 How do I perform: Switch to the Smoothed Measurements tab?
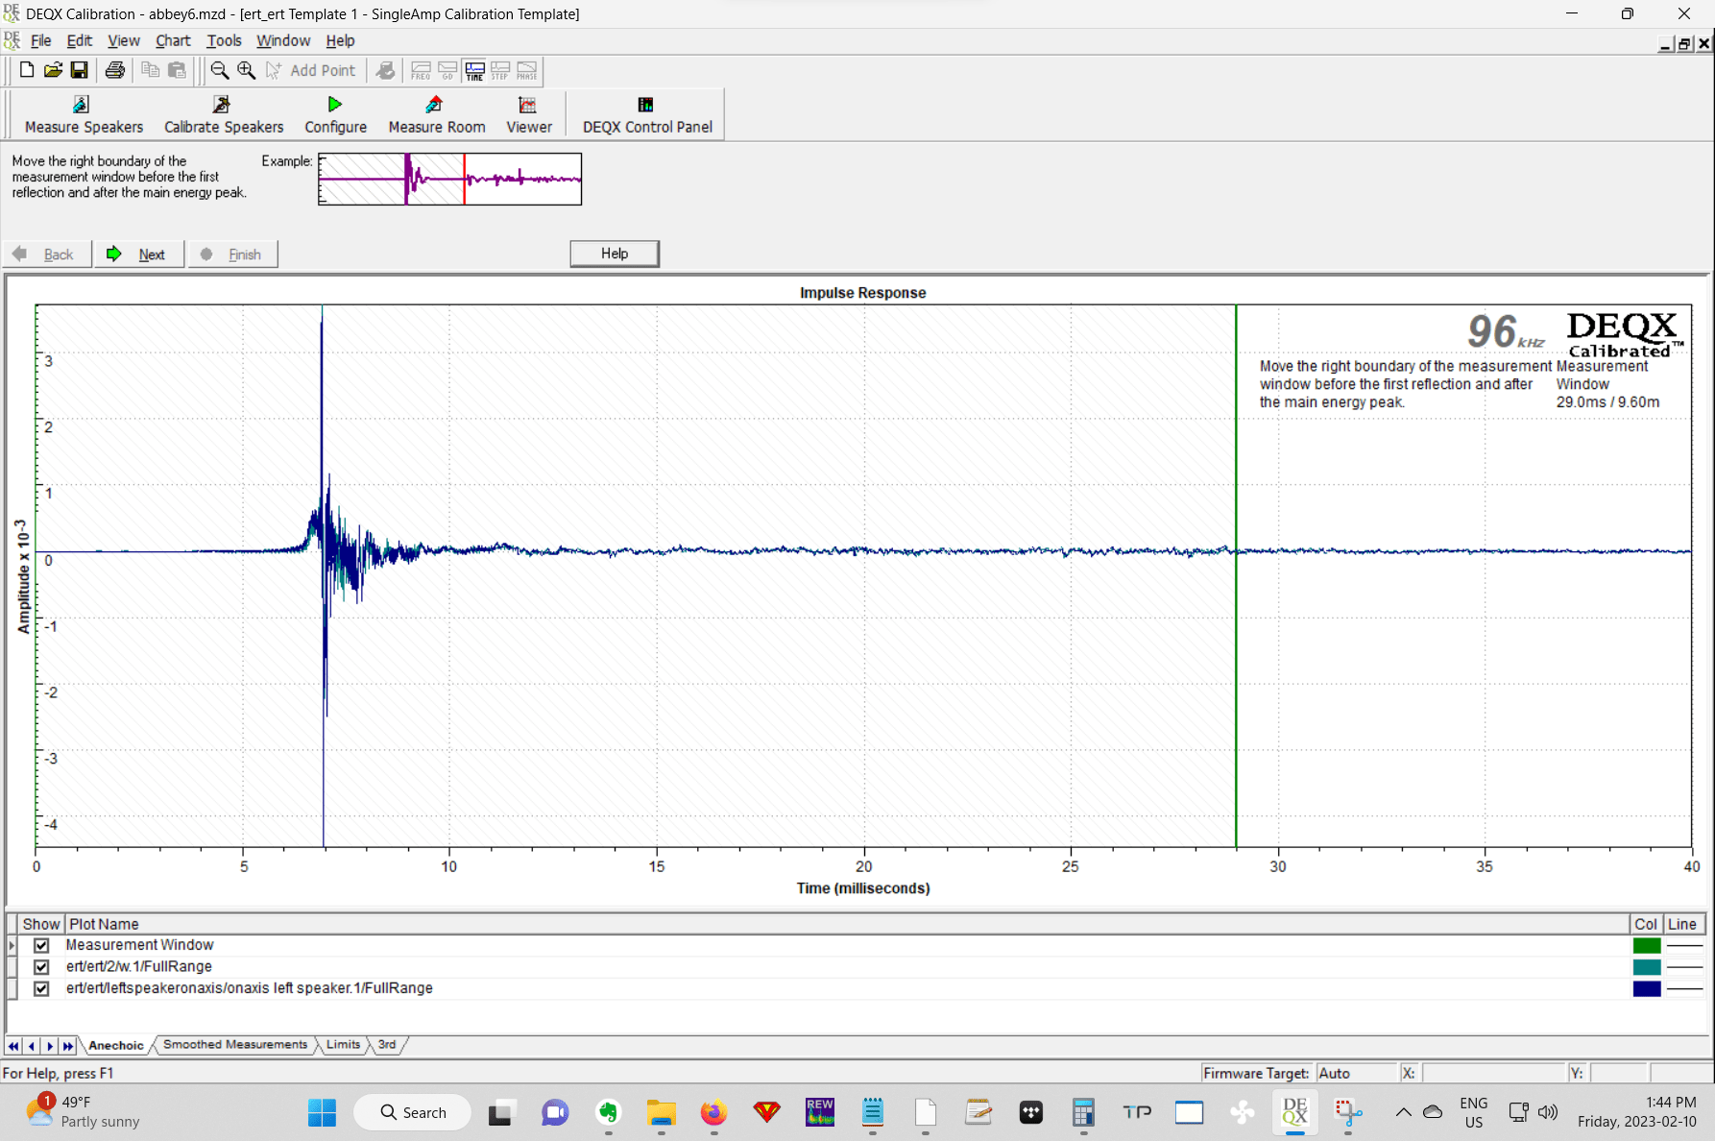(235, 1044)
